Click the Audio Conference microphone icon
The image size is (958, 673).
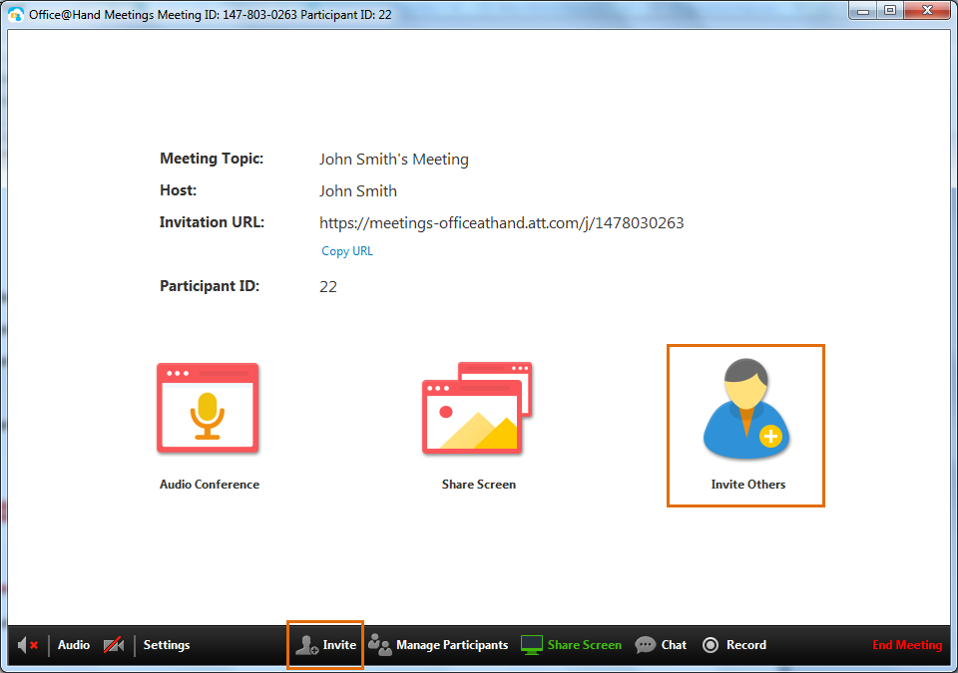point(208,408)
